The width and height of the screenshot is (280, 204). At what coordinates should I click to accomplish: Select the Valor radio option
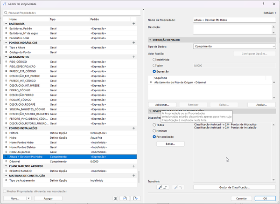pos(154,66)
